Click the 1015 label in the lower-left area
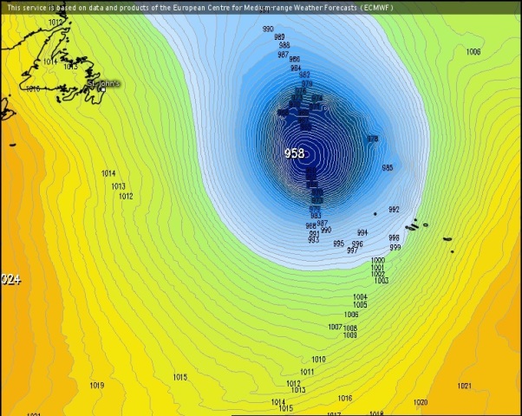This screenshot has width=522, height=416. coord(179,377)
